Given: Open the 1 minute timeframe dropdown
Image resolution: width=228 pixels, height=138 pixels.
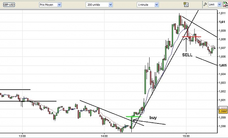Looking at the screenshot, I should click(x=148, y=5).
